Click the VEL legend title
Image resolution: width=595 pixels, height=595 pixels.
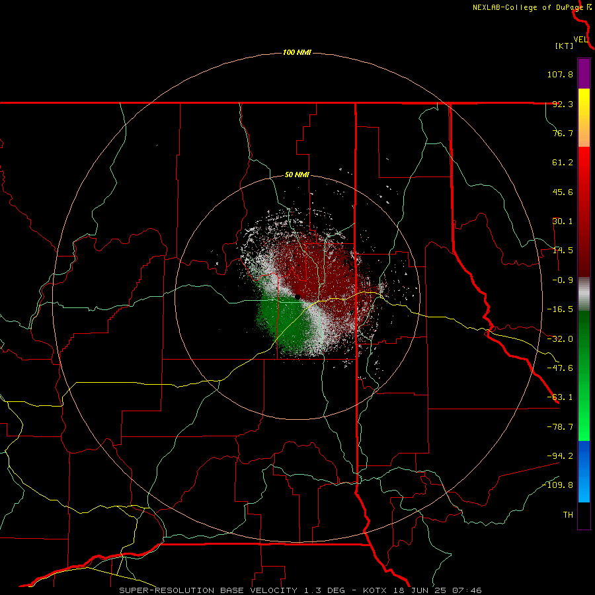coord(580,40)
